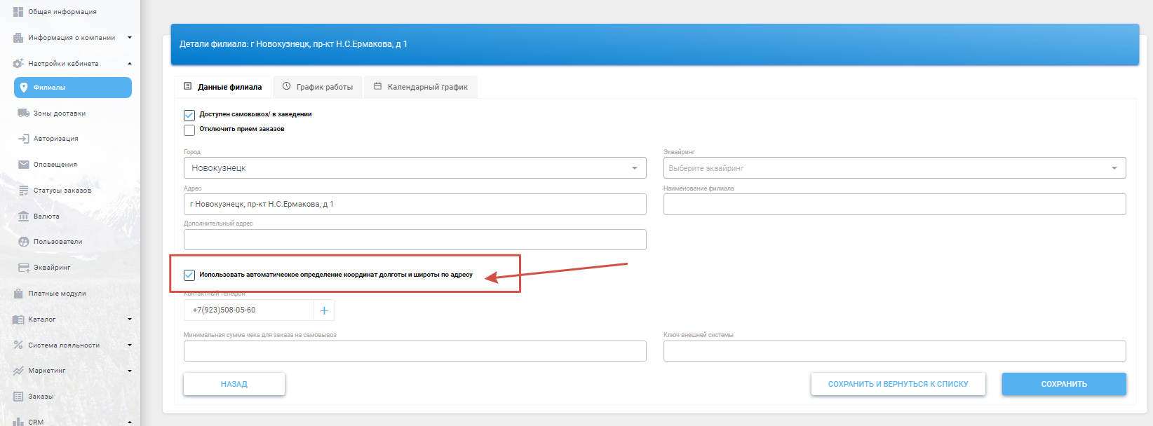Click the delivery zones truck icon
Image resolution: width=1153 pixels, height=426 pixels.
[23, 113]
